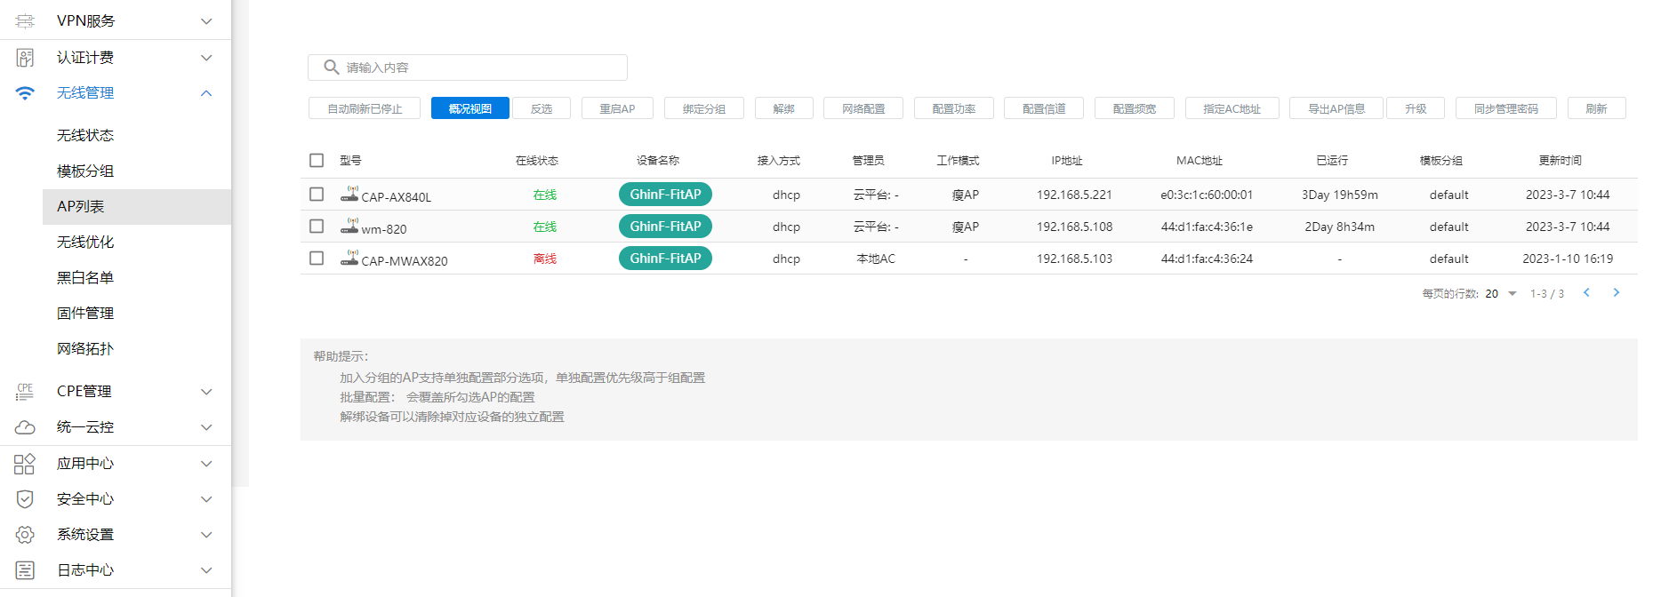
Task: Click the shield icon for 安全中心
Action: 25,499
